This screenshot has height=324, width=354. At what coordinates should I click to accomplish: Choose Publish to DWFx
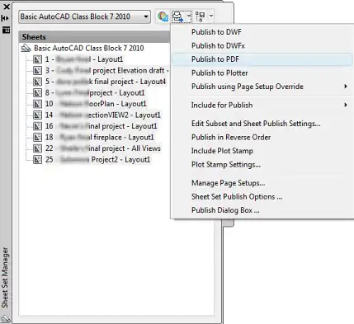(218, 45)
